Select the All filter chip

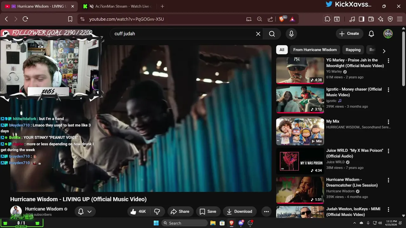[x=282, y=50]
